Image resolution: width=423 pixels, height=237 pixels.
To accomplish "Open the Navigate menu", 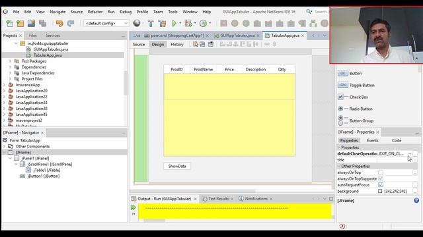I will pyautogui.click(x=58, y=12).
